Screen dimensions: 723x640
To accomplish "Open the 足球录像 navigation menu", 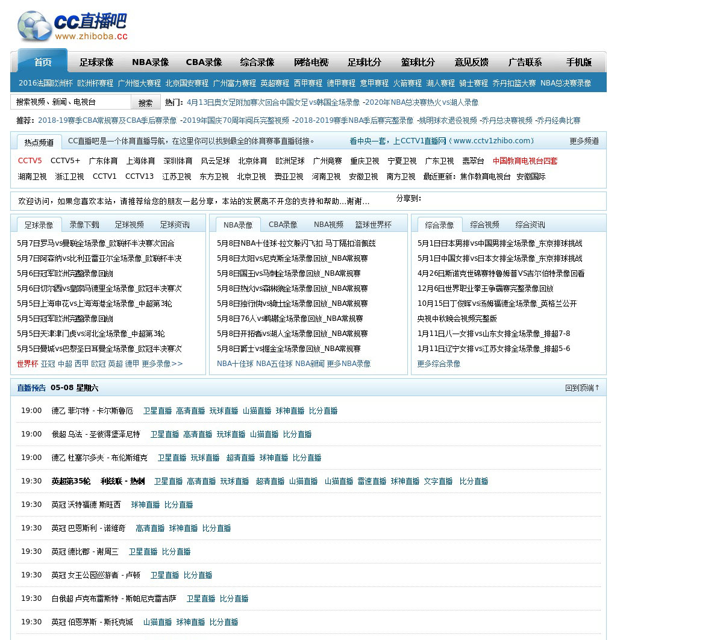I will 96,62.
